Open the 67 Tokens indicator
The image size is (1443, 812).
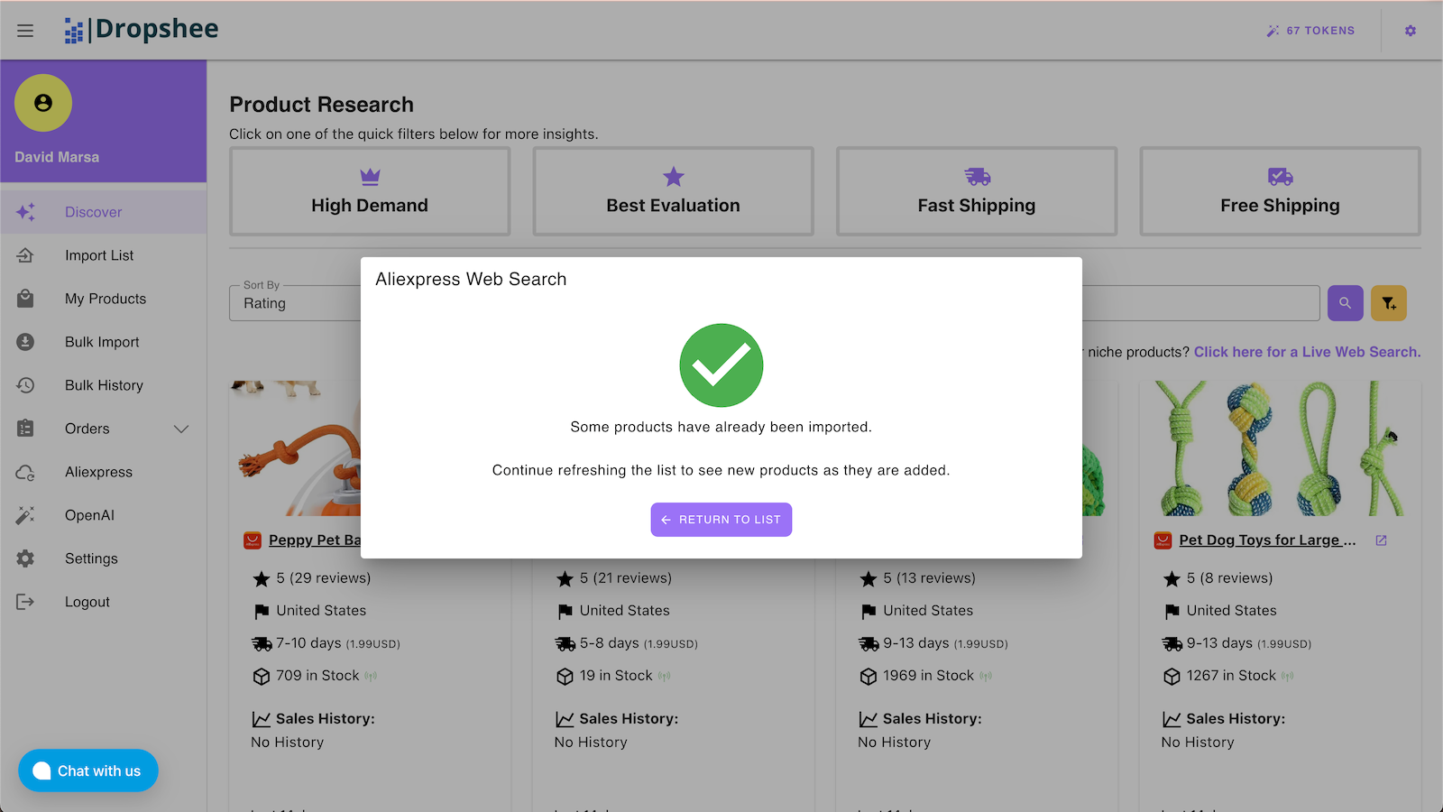coord(1310,31)
